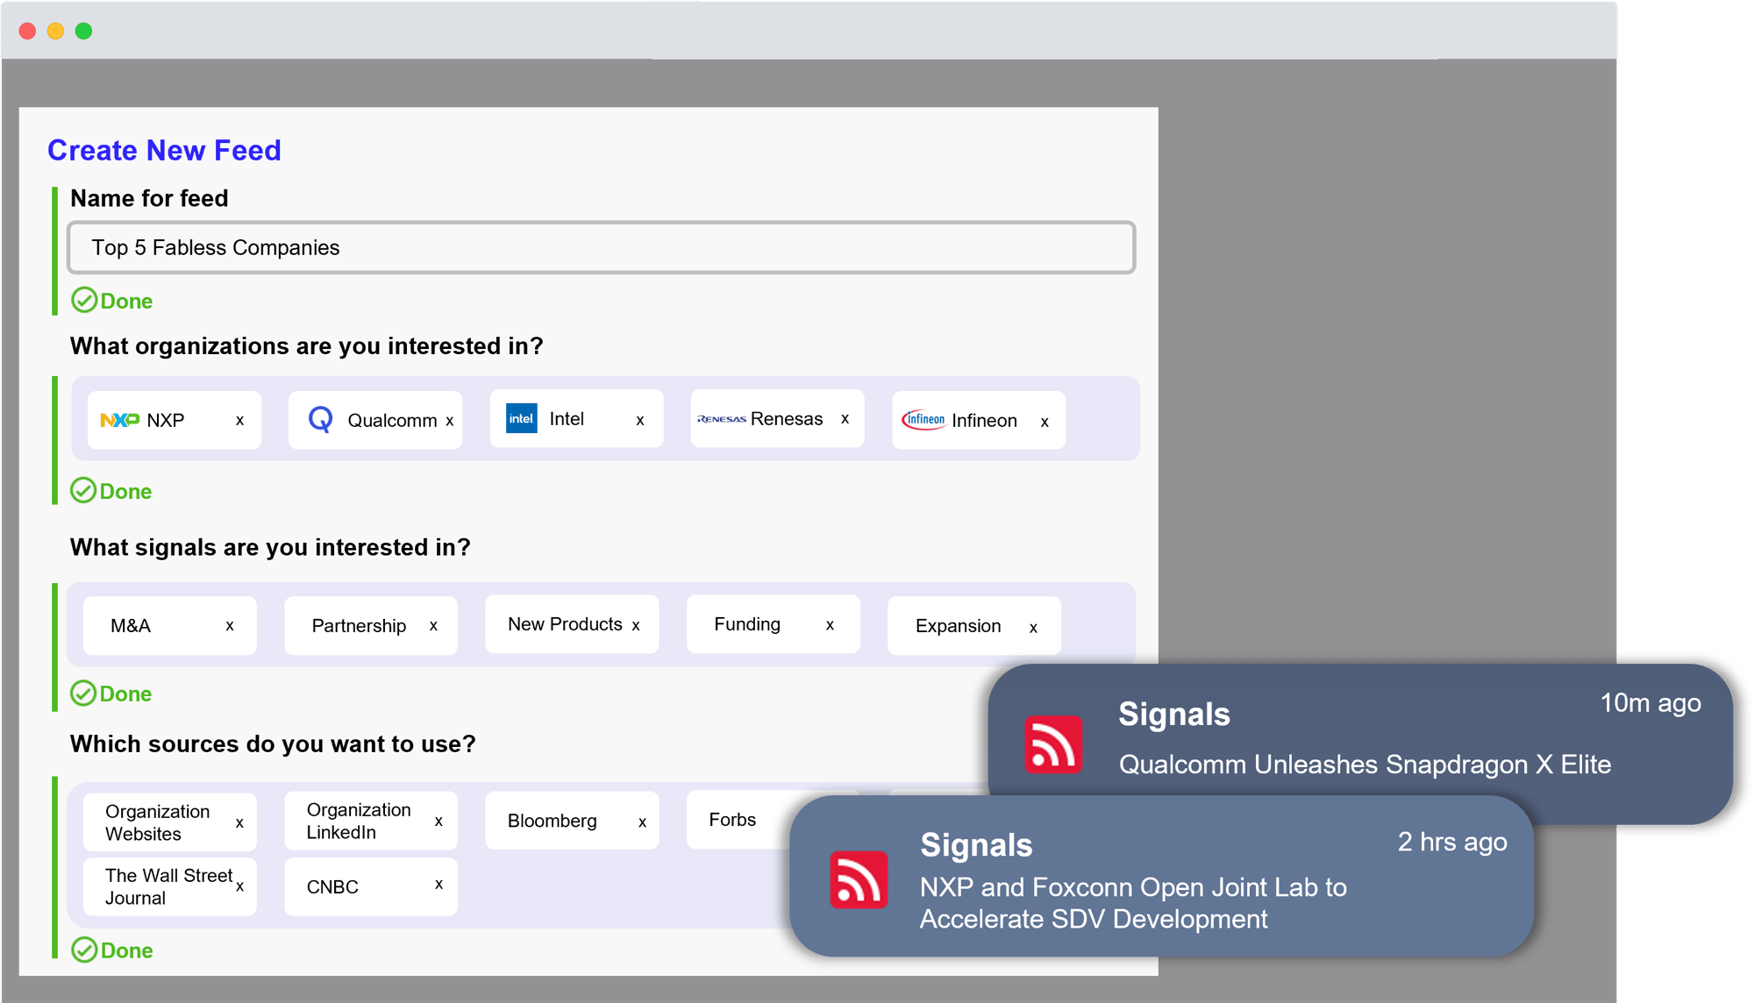The image size is (1754, 1003).
Task: Remove the Infineon organization chip
Action: [x=1045, y=422]
